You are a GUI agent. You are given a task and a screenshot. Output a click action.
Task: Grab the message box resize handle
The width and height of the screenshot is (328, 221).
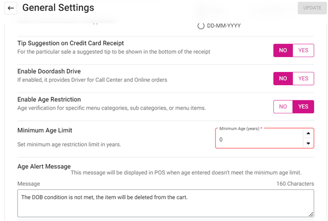pos(311,214)
